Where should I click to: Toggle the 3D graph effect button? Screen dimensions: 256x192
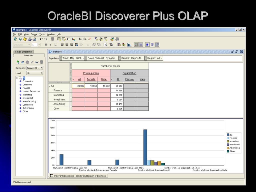[x=152, y=44]
